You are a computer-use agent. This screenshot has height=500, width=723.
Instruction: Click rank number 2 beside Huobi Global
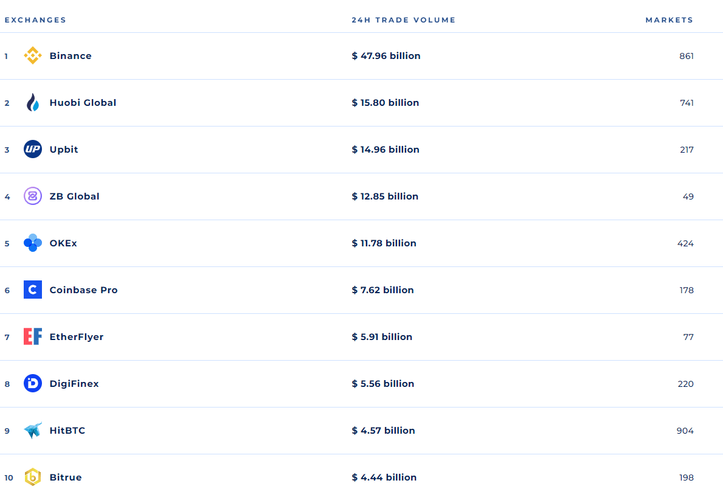coord(7,103)
